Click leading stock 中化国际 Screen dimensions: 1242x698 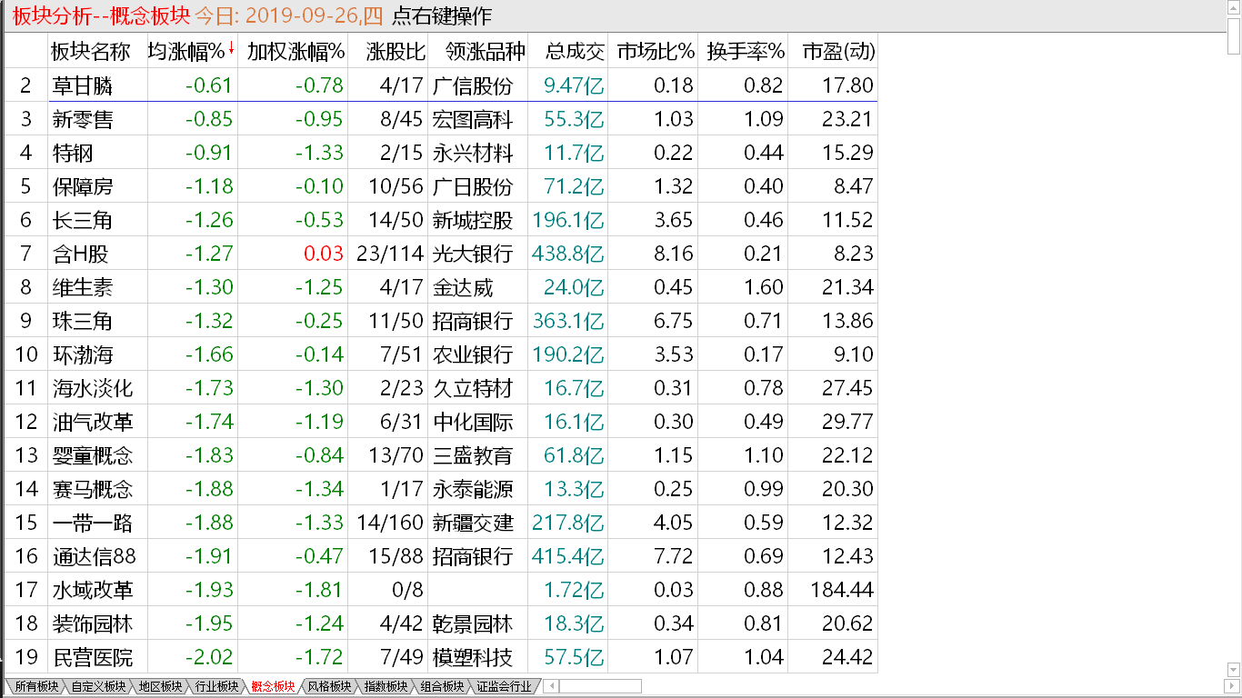473,422
